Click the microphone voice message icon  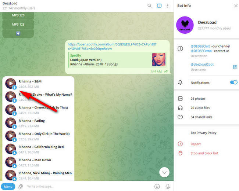(x=168, y=187)
